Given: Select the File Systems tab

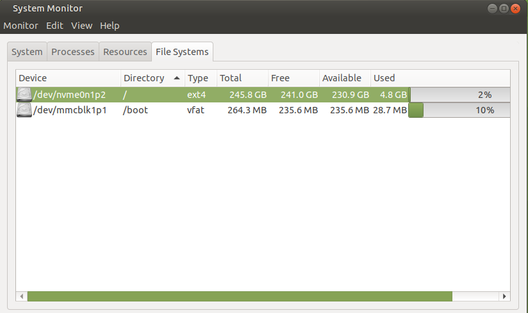Looking at the screenshot, I should click(182, 52).
